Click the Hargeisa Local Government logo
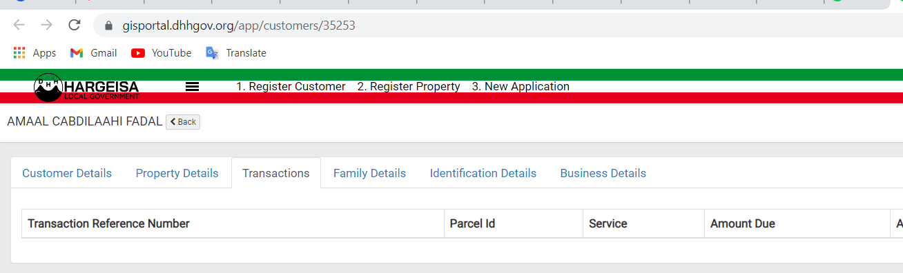The image size is (903, 273). 86,87
